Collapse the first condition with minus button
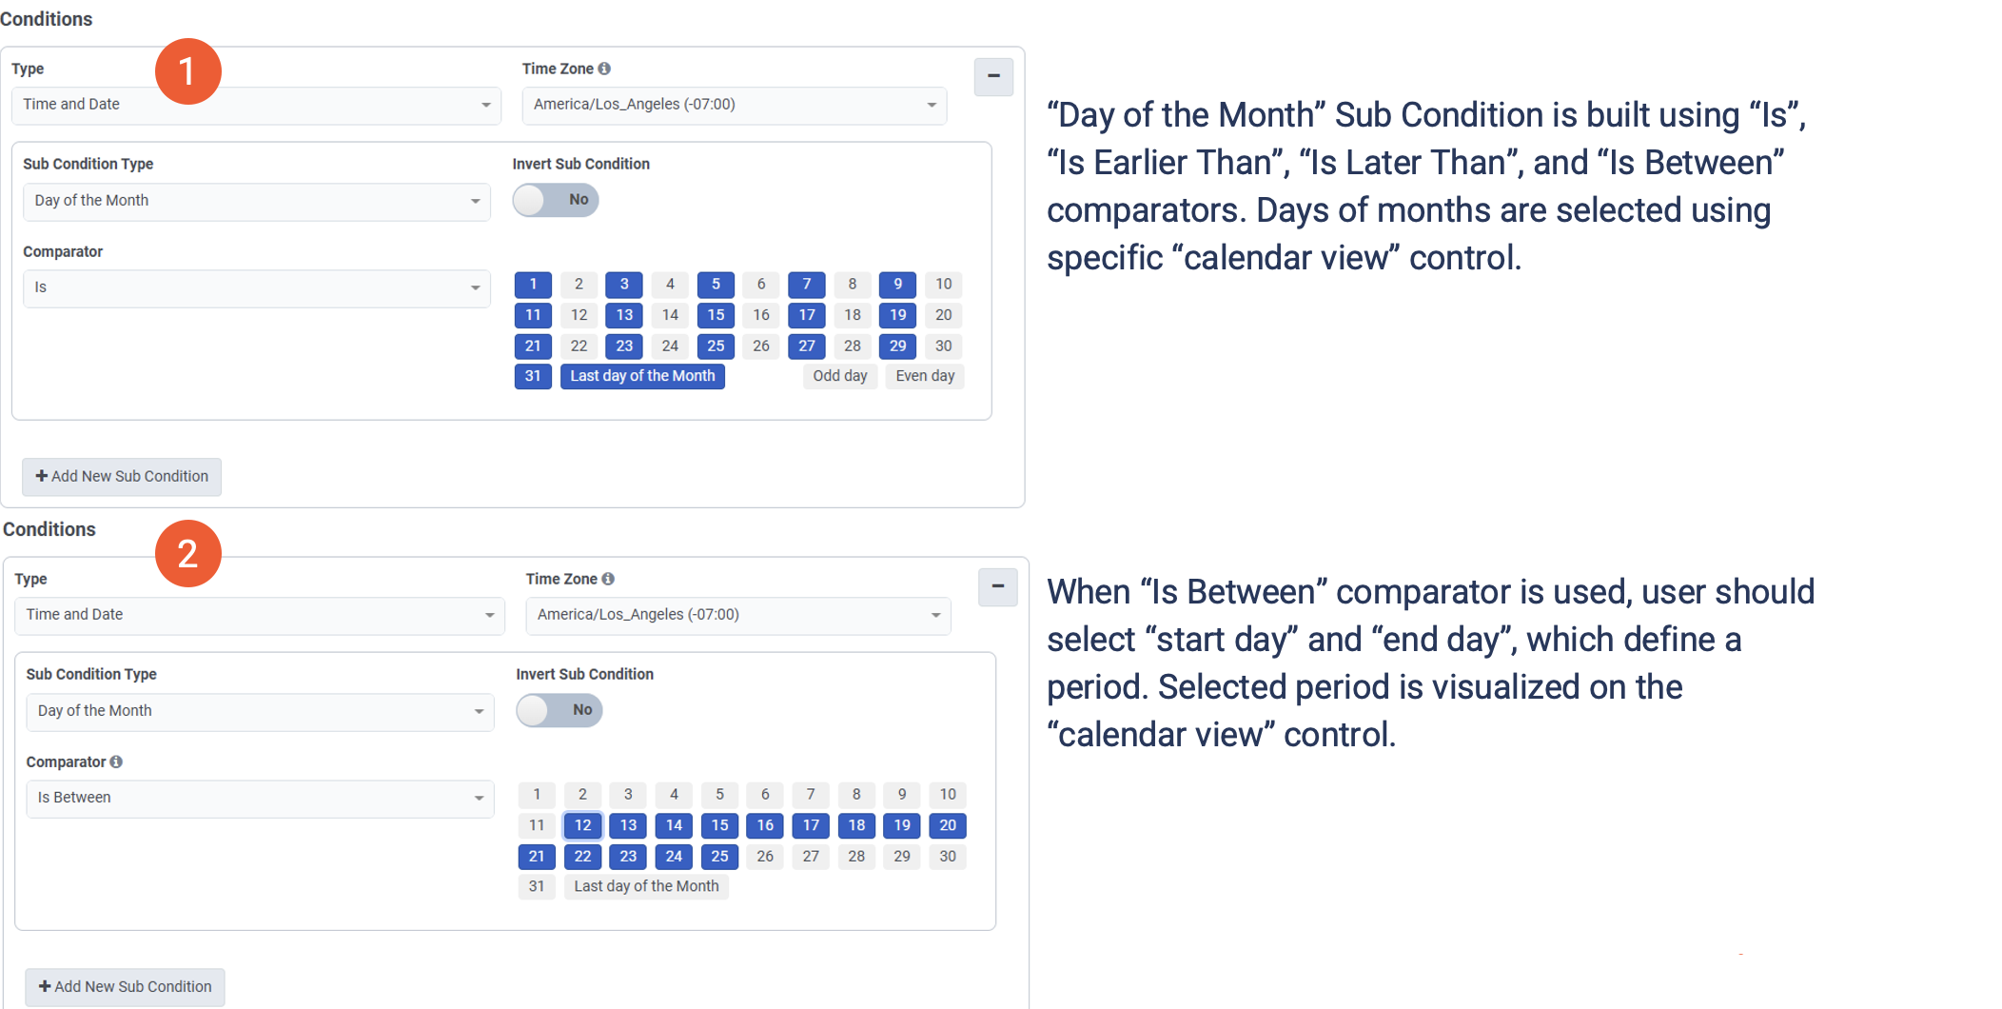2002x1009 pixels. click(993, 76)
